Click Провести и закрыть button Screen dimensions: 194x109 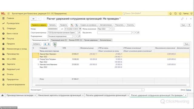[39, 25]
